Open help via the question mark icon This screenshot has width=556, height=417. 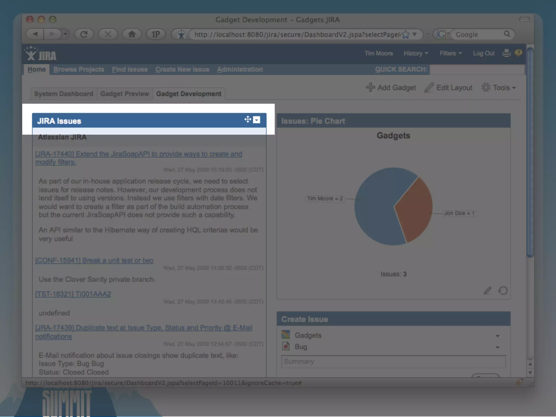[518, 53]
